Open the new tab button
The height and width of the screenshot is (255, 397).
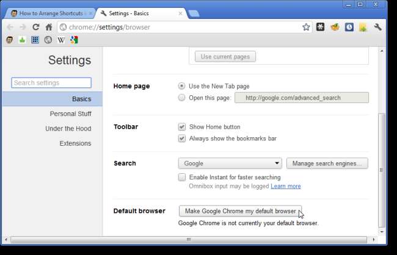tap(194, 13)
